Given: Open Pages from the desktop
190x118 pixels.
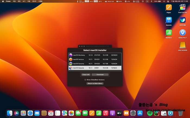Looking at the screenshot, I should [x=169, y=8].
